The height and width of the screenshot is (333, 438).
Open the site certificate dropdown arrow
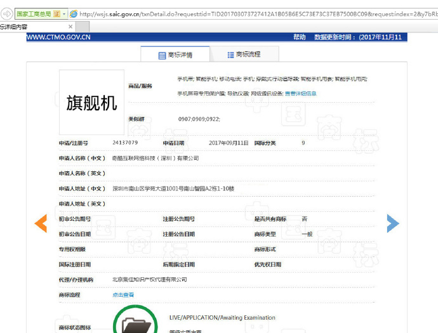click(x=64, y=14)
